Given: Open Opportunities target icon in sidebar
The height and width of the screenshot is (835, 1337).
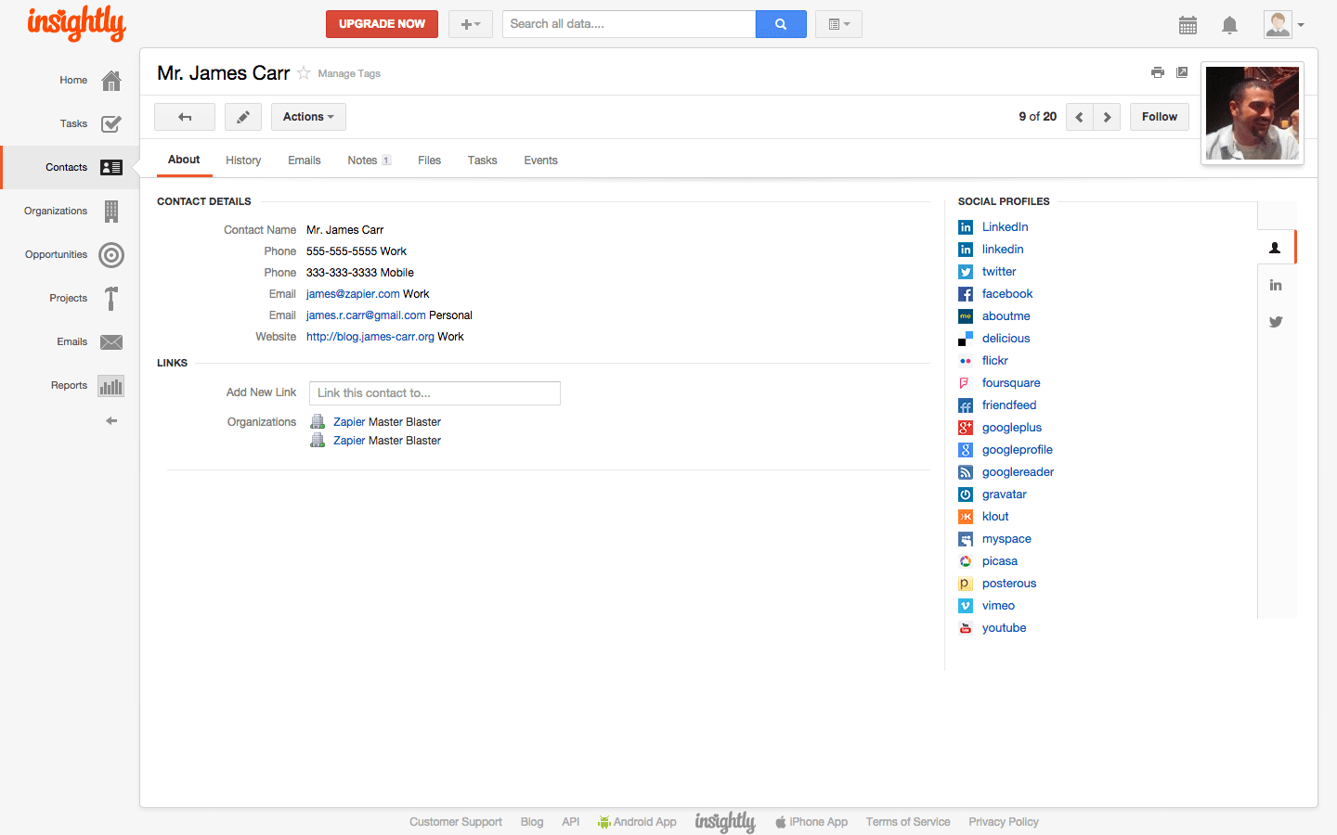Looking at the screenshot, I should pos(111,255).
